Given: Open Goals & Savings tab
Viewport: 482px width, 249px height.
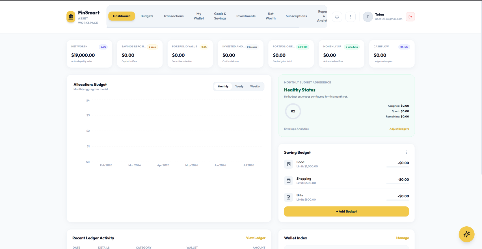Looking at the screenshot, I should coord(220,16).
